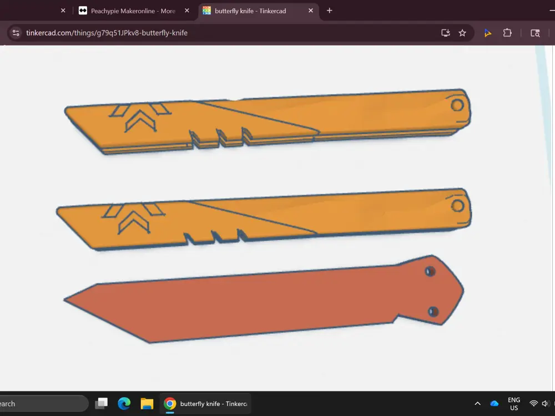555x416 pixels.
Task: Show hidden system tray icons
Action: click(477, 403)
